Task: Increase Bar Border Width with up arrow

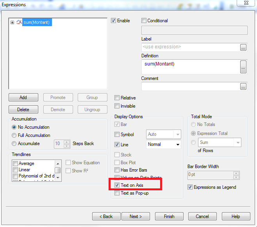Action: click(236, 173)
